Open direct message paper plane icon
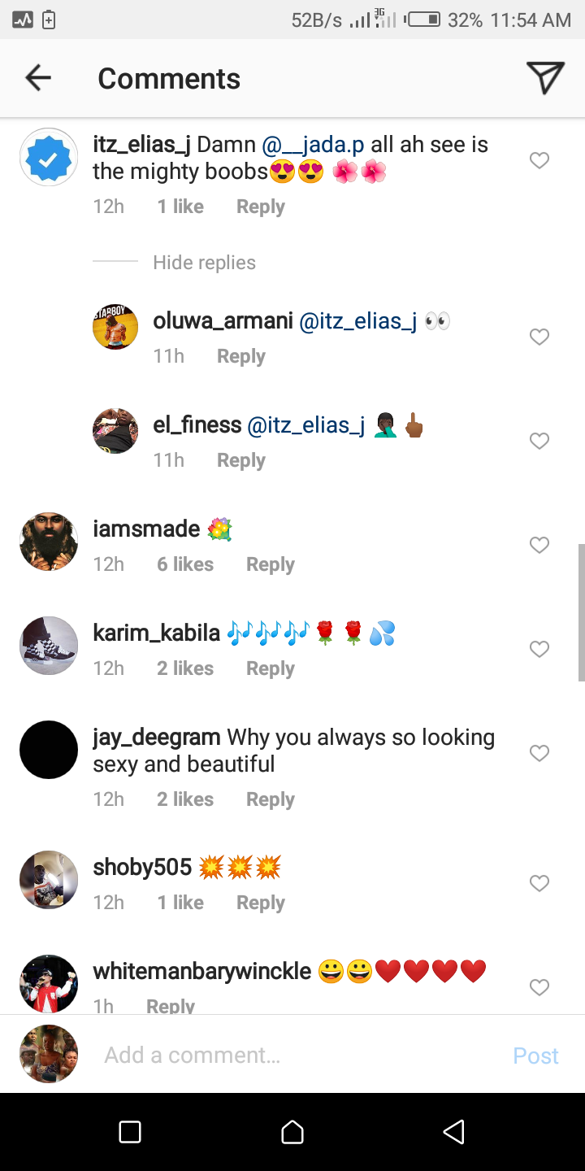Screen dimensions: 585x1171 point(545,78)
